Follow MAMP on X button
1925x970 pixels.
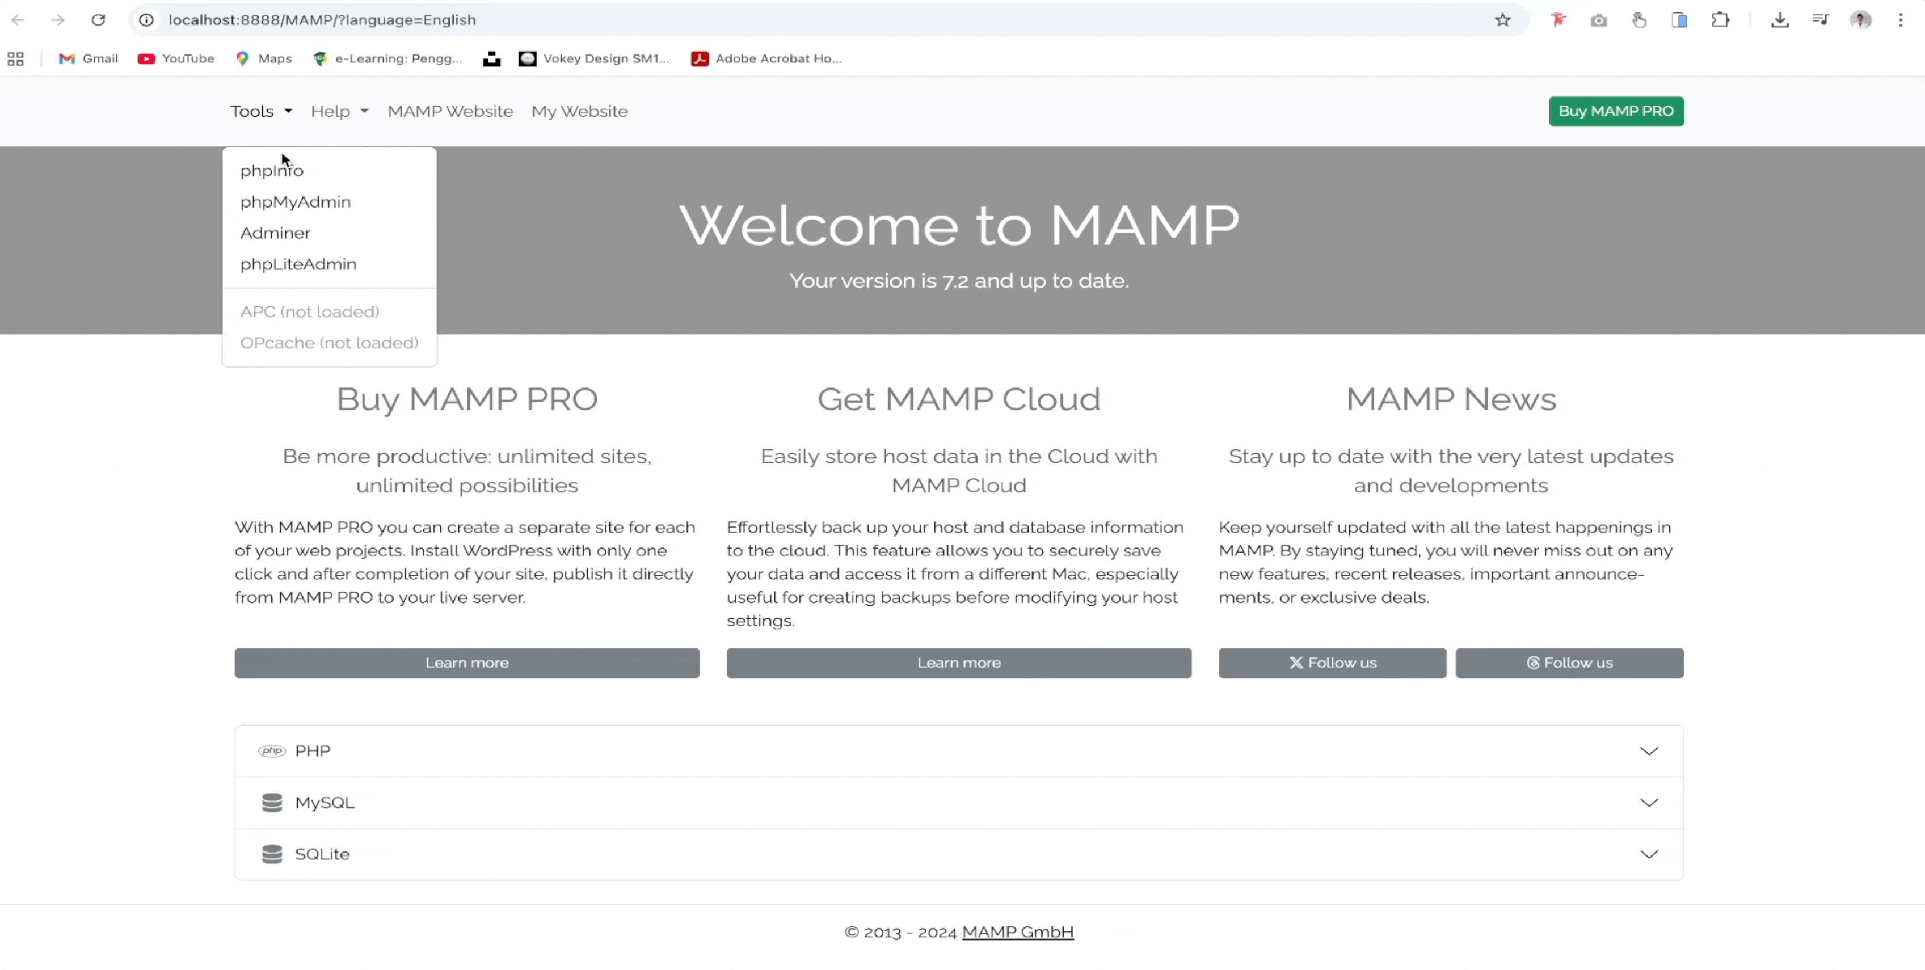pos(1332,663)
